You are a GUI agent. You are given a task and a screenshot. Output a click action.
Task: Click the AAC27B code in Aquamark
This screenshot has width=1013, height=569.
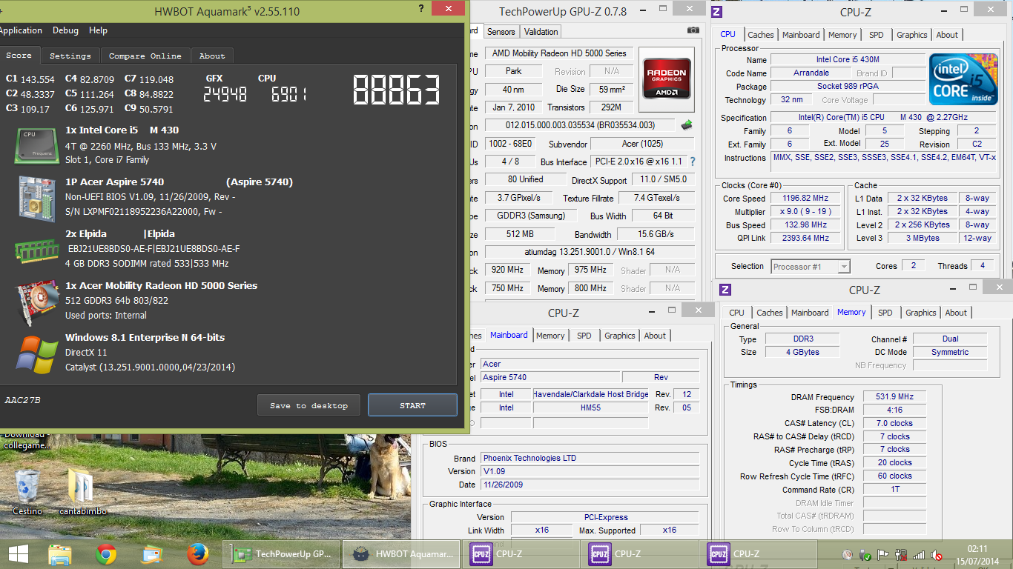22,400
